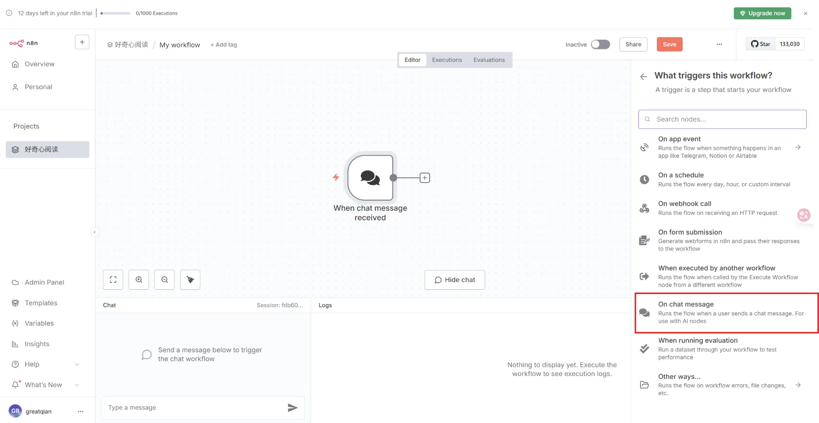
Task: Expand the Other ways trigger options
Action: pyautogui.click(x=723, y=385)
